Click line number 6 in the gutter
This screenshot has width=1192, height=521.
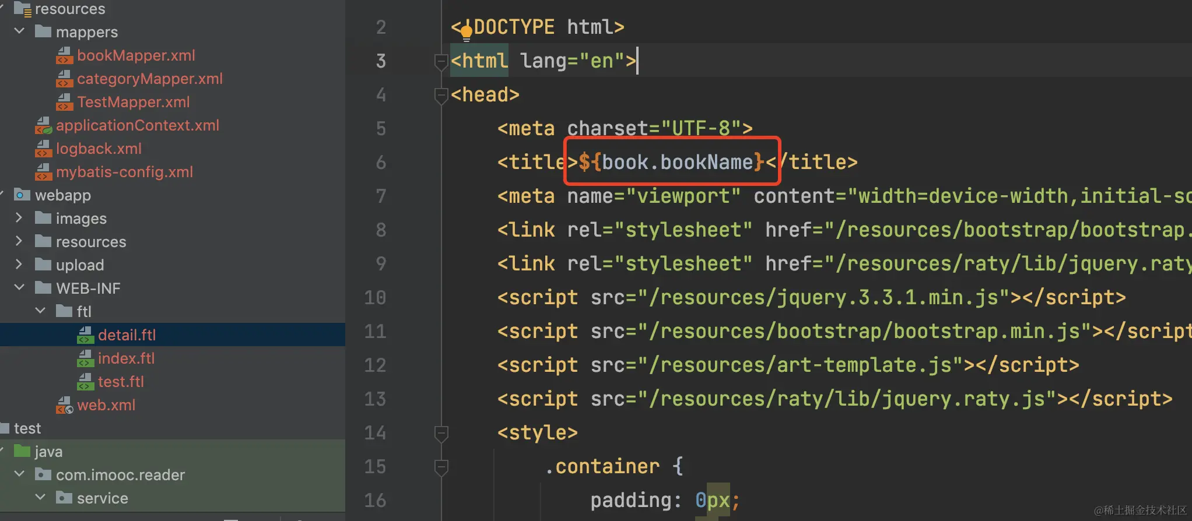point(381,162)
